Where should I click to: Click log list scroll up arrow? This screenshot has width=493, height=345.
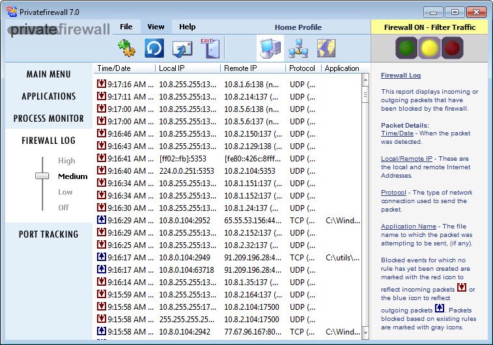click(x=365, y=80)
